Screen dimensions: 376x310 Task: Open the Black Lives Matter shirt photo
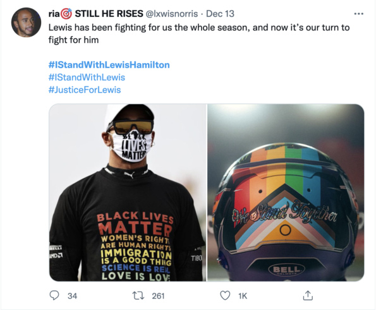128,193
